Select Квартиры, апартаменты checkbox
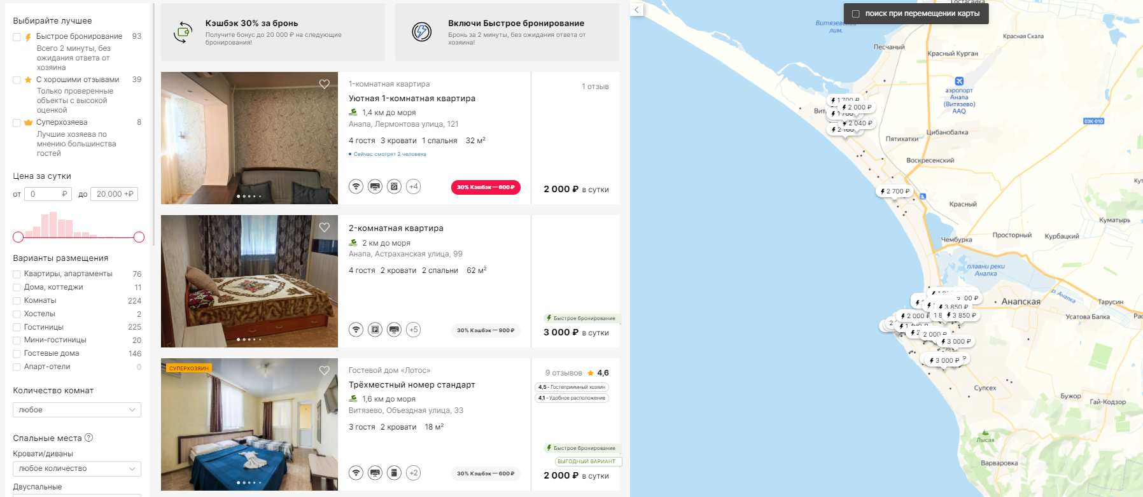The height and width of the screenshot is (497, 1143). point(17,274)
